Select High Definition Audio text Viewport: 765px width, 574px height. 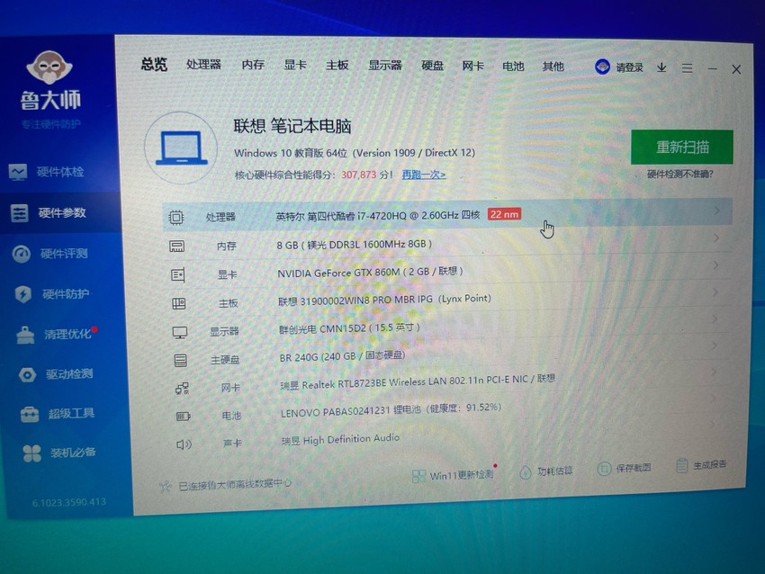click(x=340, y=439)
